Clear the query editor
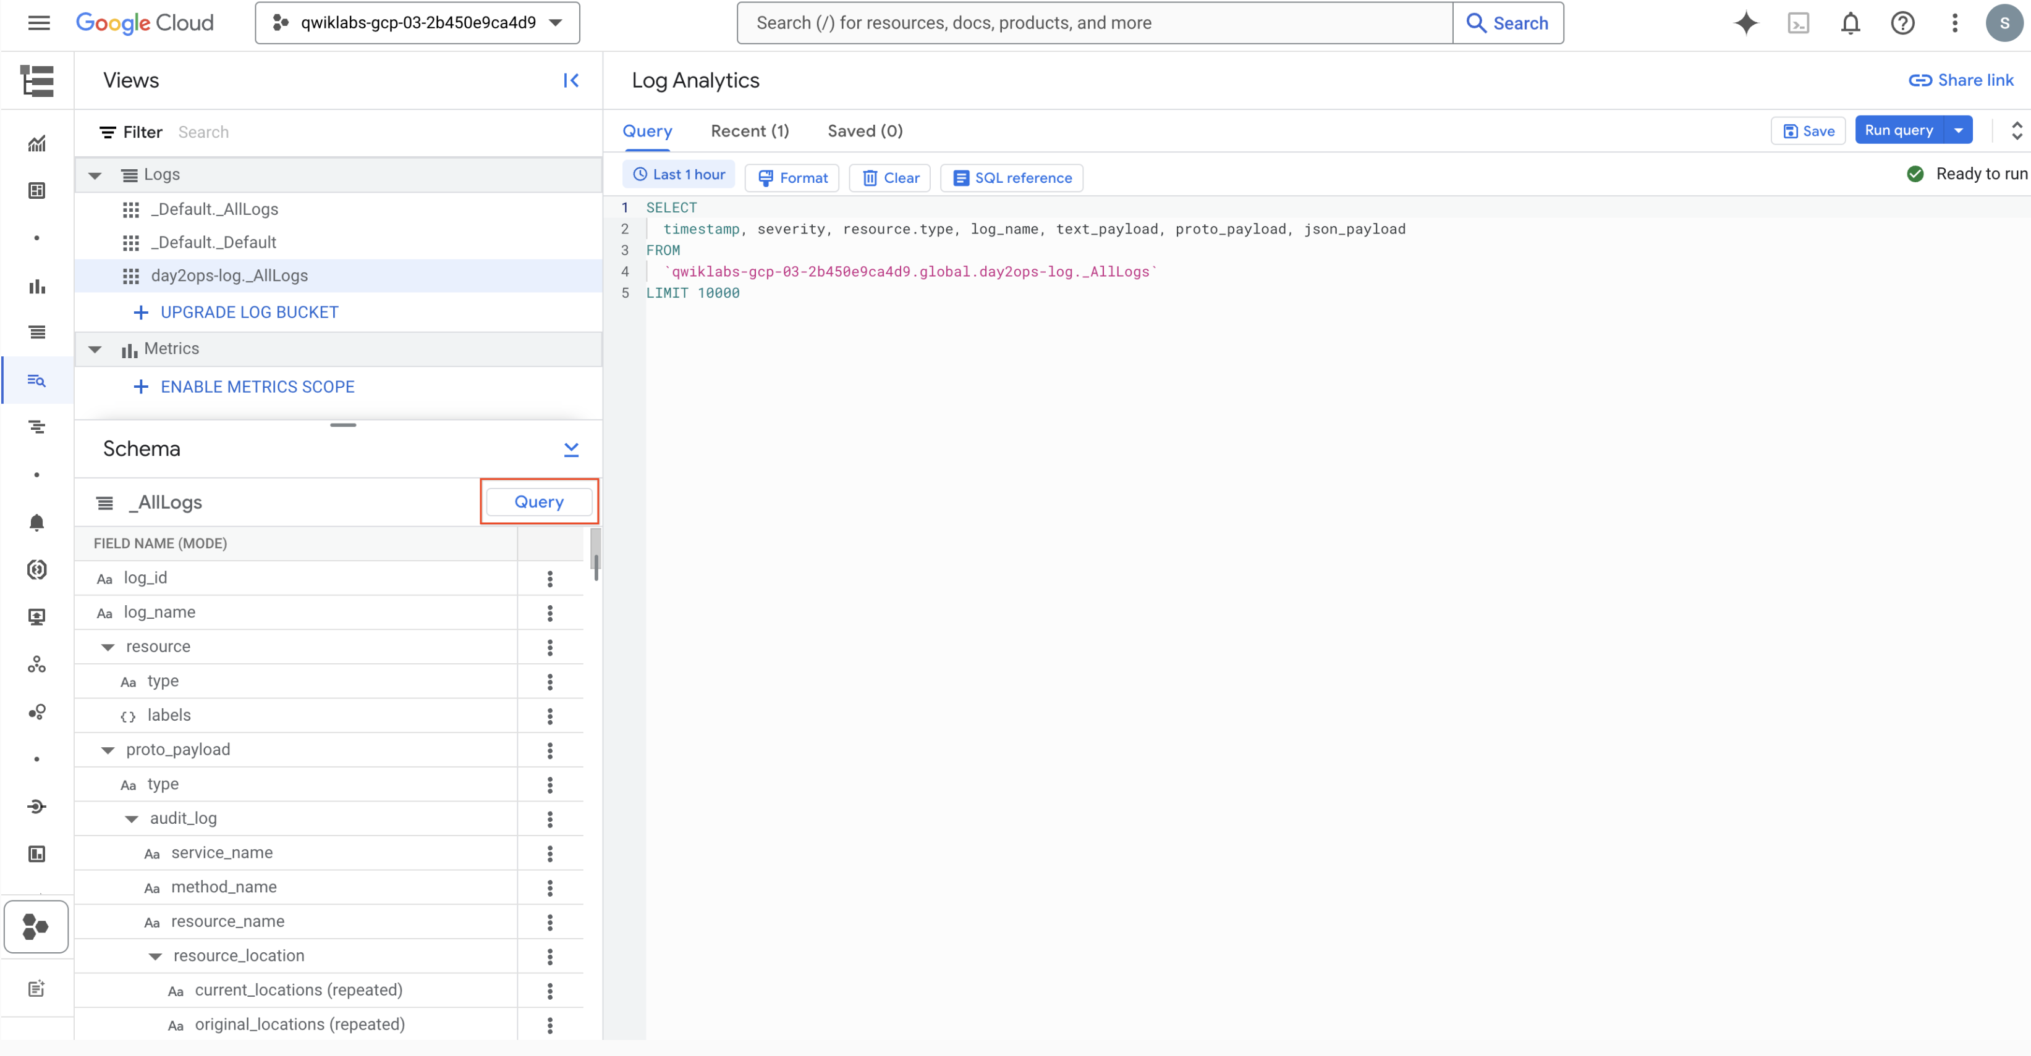The width and height of the screenshot is (2031, 1056). [890, 178]
